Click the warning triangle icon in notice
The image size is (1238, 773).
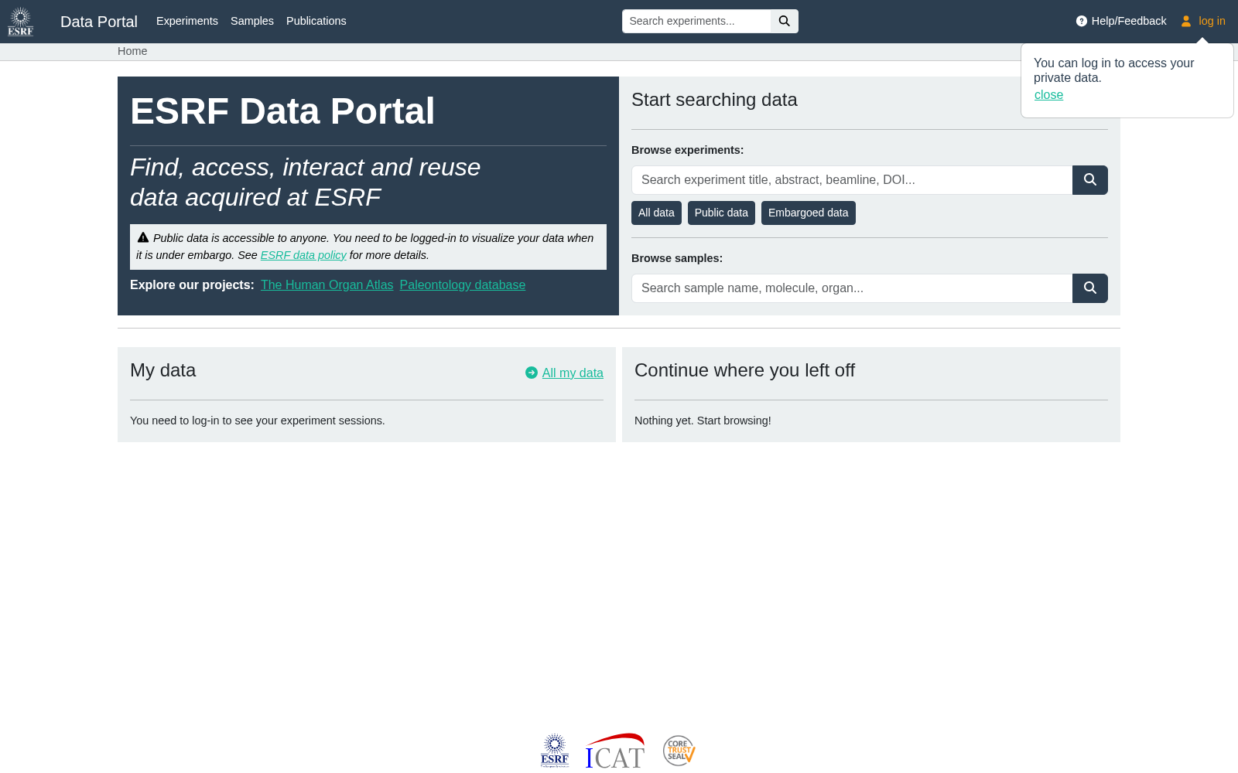(x=143, y=237)
